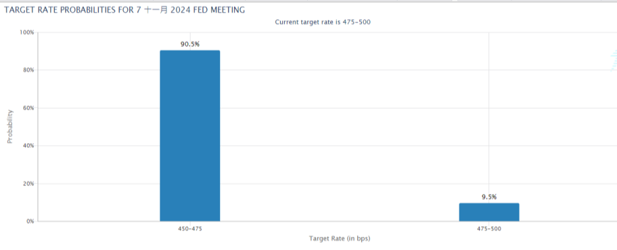This screenshot has height=250, width=617.
Task: Click the 100% y-axis tick label
Action: coord(27,32)
